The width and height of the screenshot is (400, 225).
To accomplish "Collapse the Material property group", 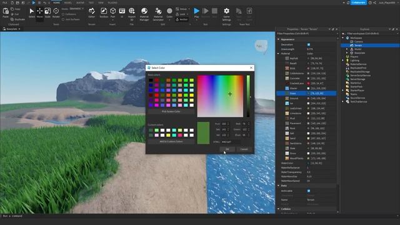I will (279, 54).
